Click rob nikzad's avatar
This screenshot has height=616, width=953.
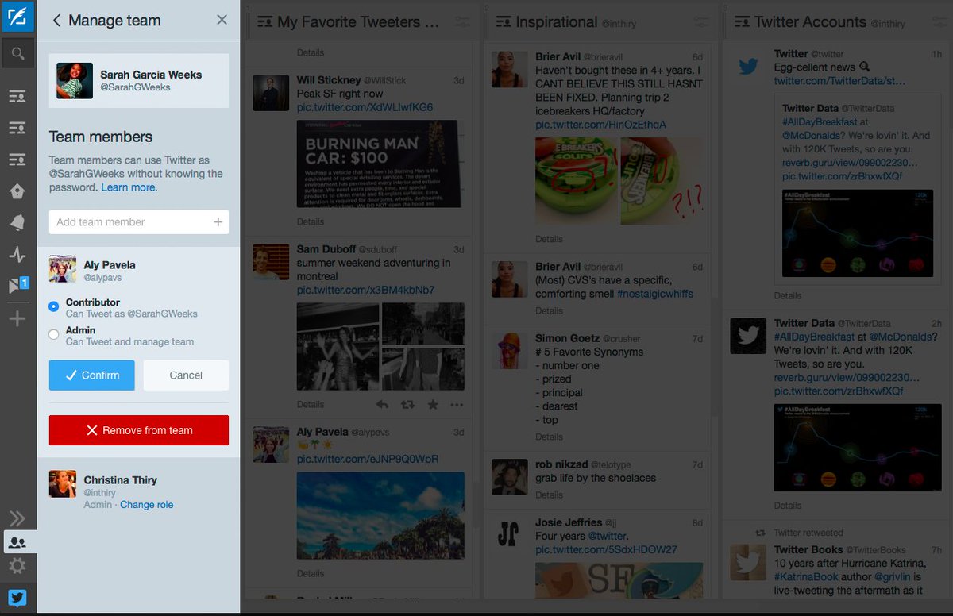pos(509,475)
